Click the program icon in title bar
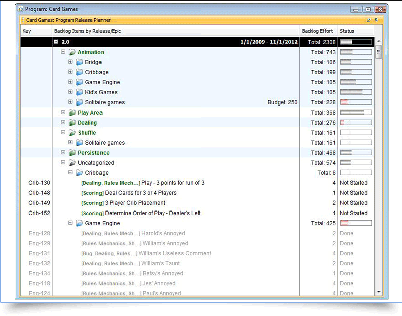 coord(20,9)
